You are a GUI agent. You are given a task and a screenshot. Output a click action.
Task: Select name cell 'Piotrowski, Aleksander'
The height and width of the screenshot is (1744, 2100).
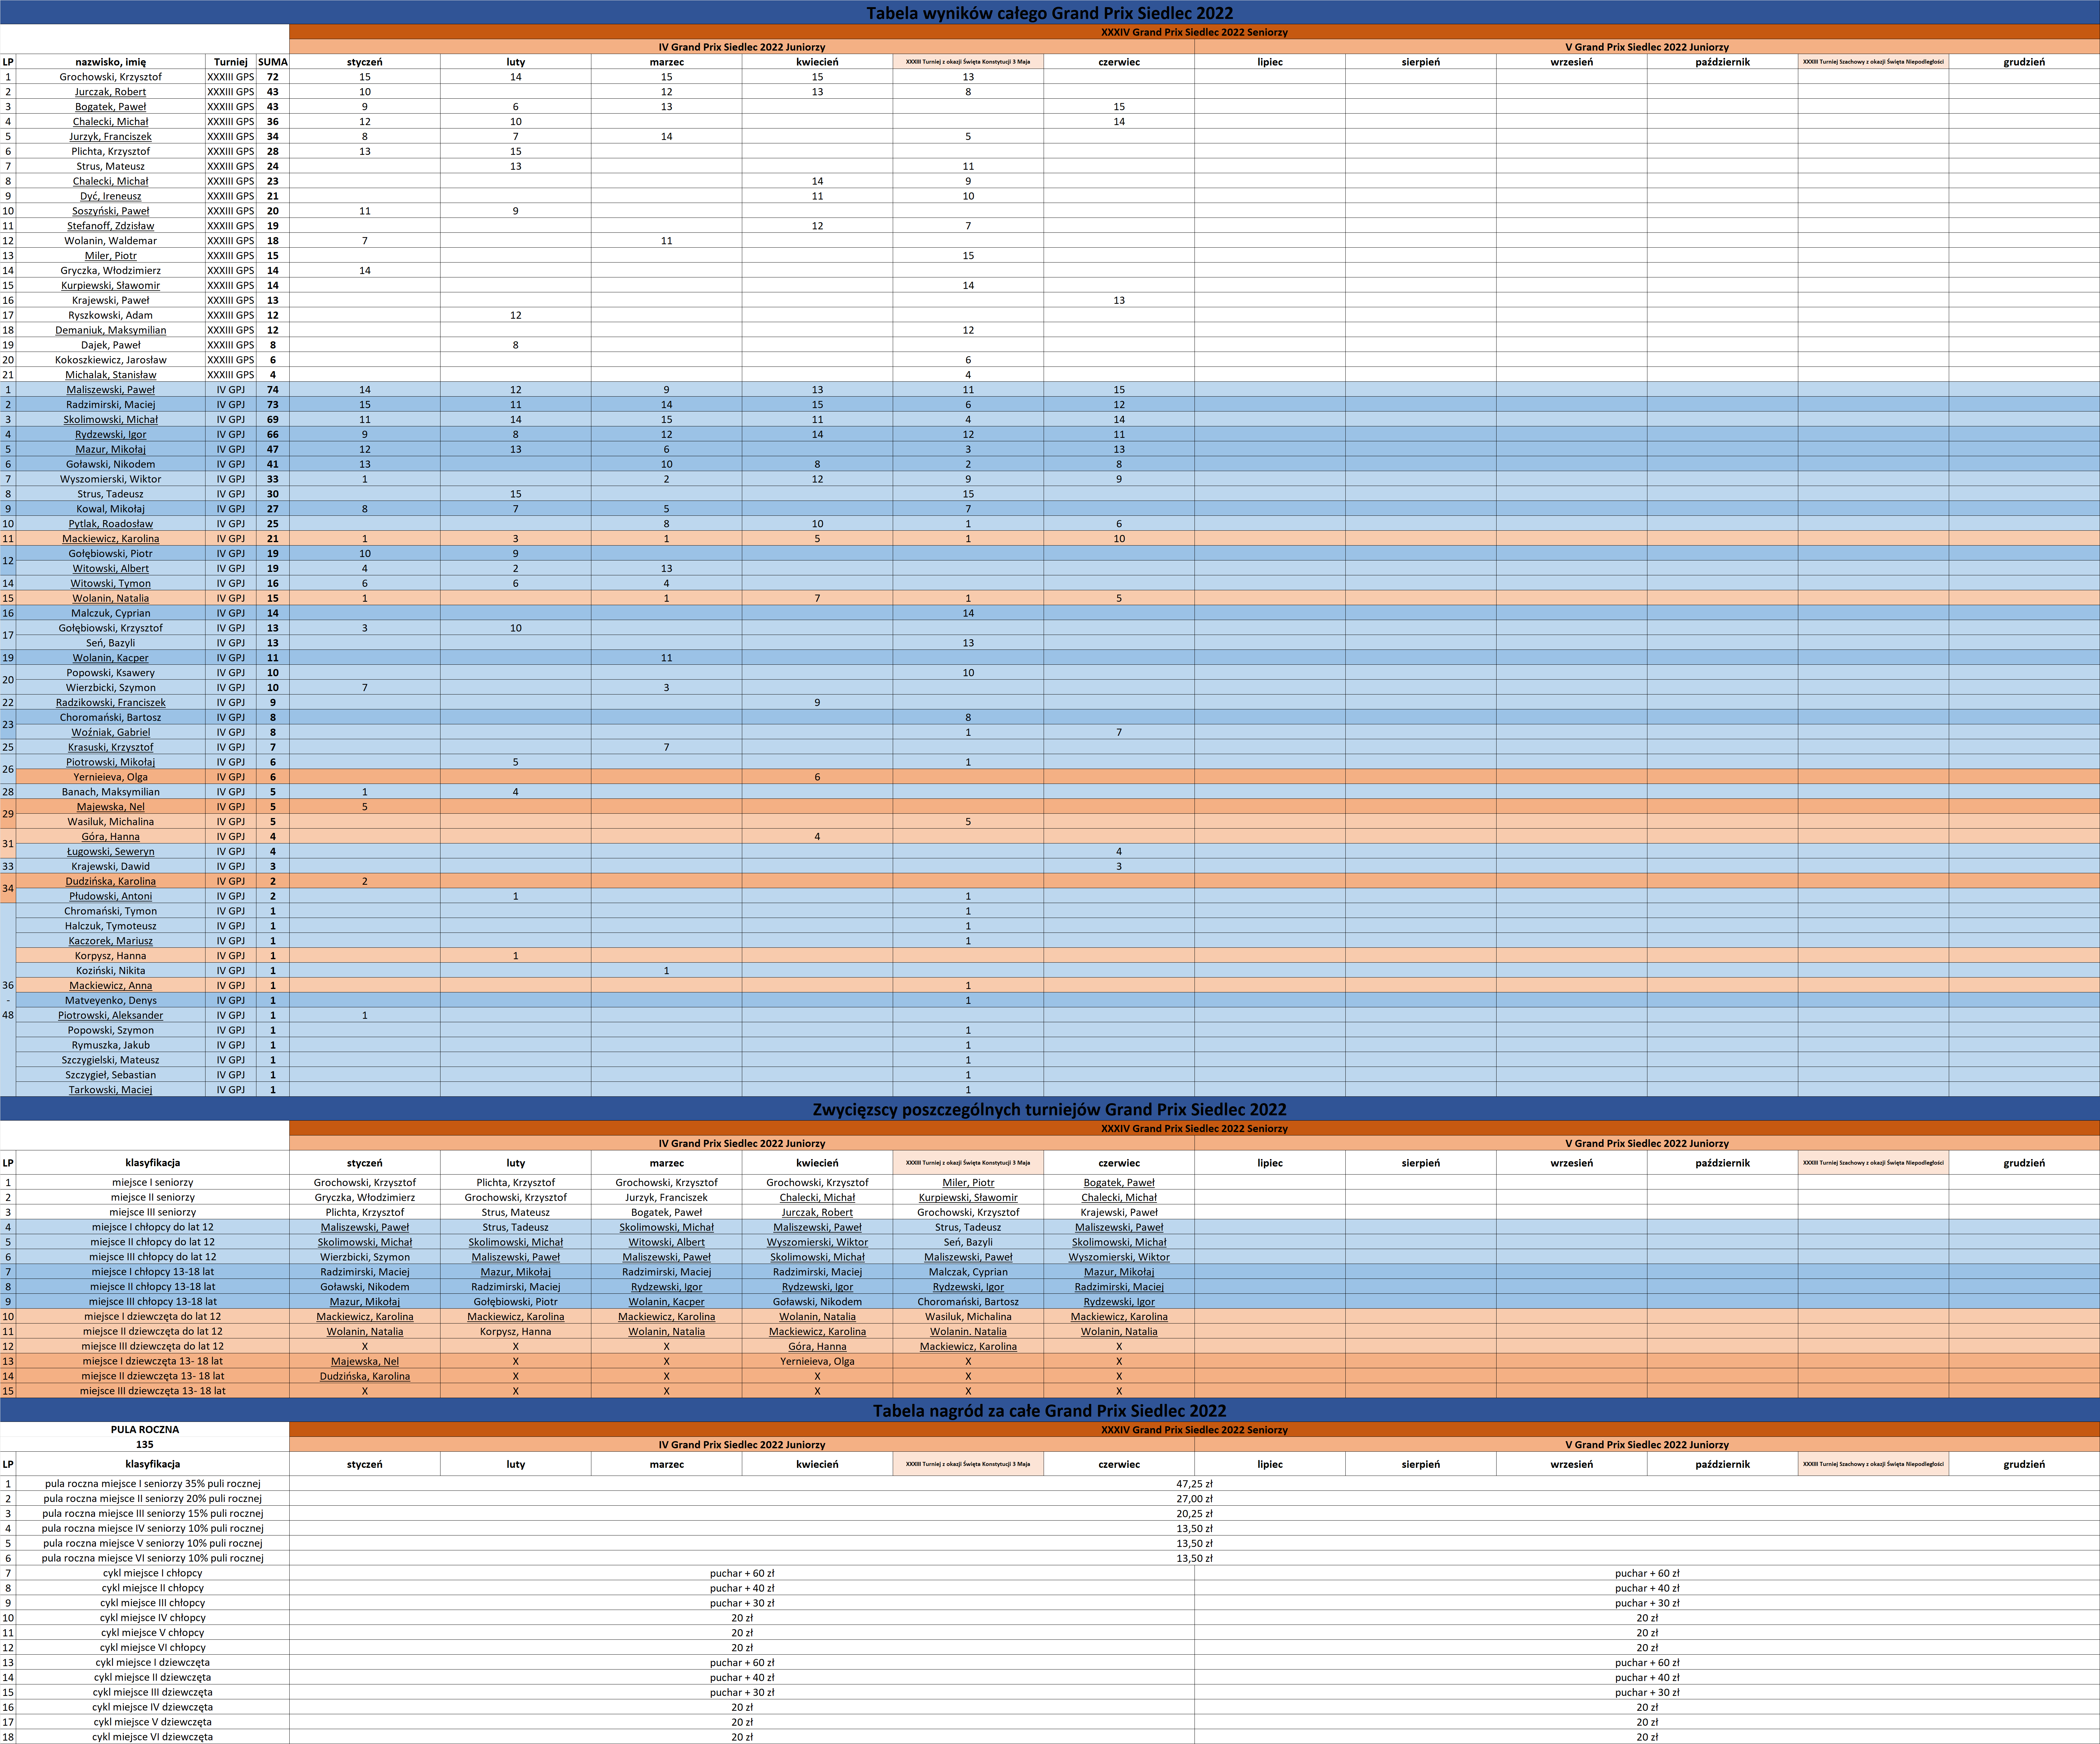pos(110,1015)
